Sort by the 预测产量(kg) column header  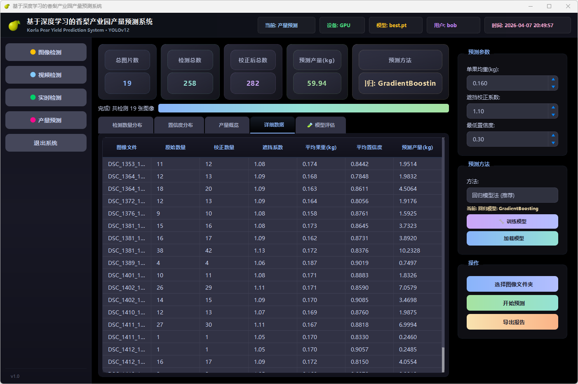pyautogui.click(x=417, y=148)
